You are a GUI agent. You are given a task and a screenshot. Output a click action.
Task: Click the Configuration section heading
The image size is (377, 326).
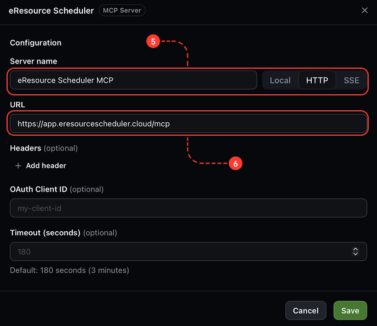click(x=36, y=43)
